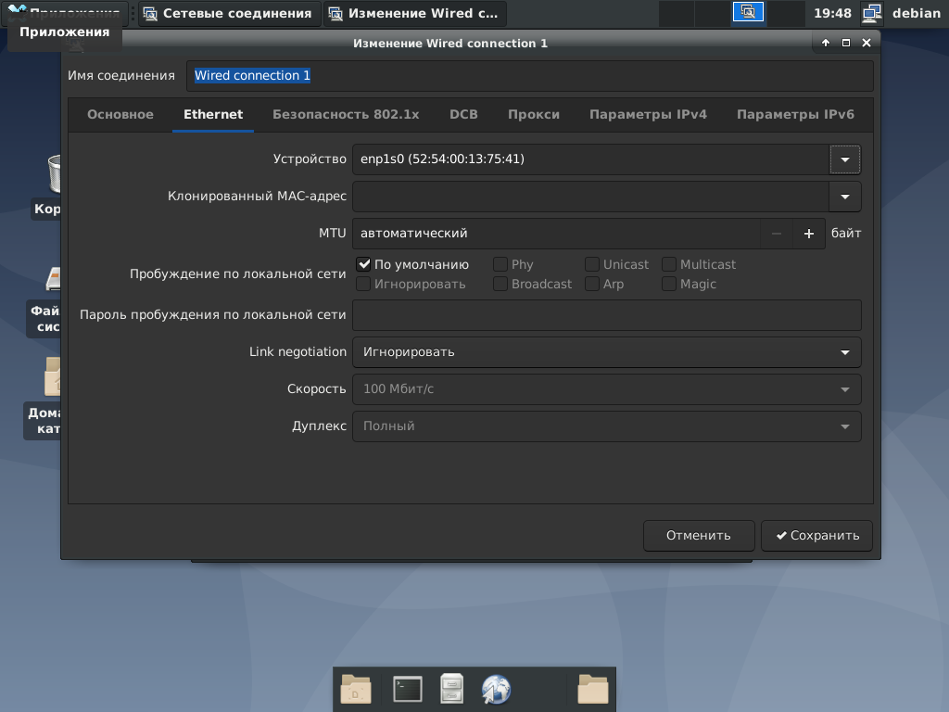
Task: Open the file manager cabinet icon
Action: [451, 689]
